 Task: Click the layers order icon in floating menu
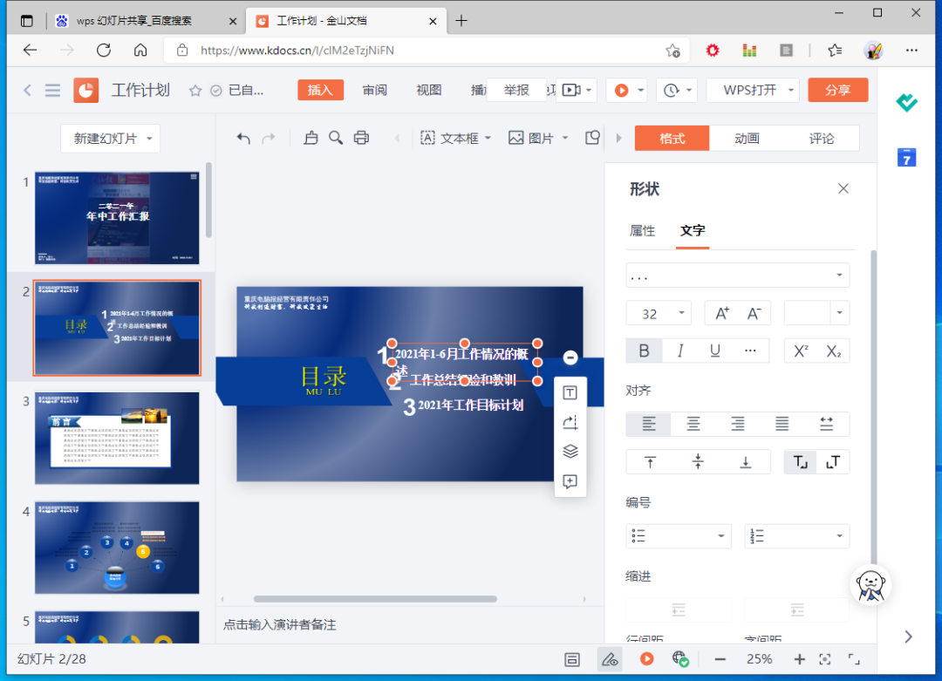coord(570,452)
